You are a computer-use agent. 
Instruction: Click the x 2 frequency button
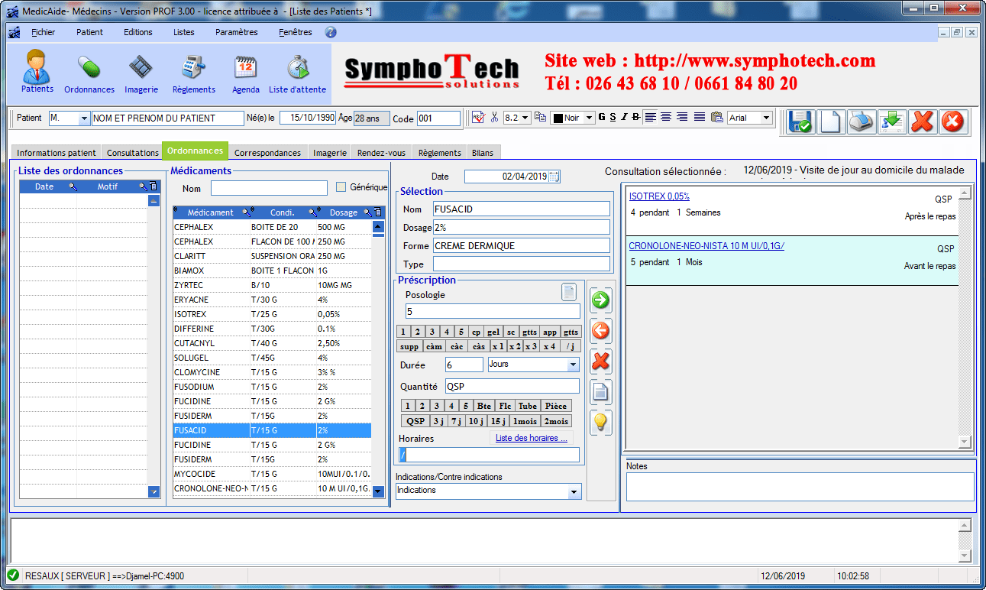pyautogui.click(x=515, y=346)
